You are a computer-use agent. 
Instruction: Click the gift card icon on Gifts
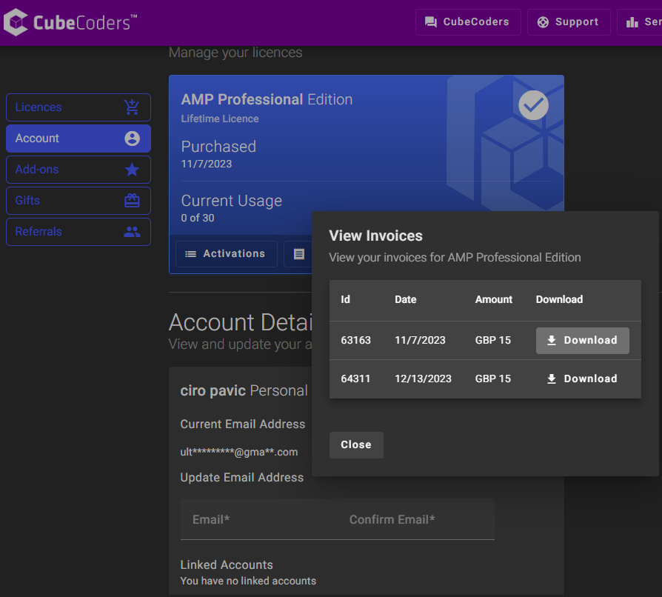tap(132, 200)
